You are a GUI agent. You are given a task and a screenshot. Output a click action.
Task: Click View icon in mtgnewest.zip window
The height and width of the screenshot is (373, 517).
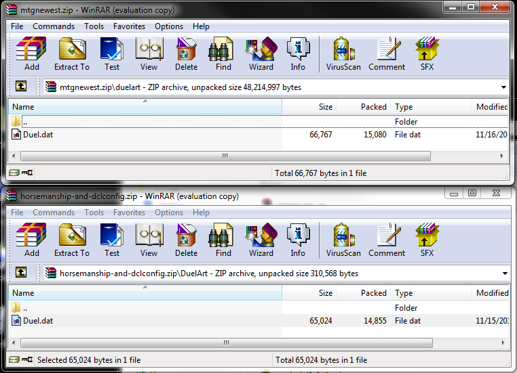coord(149,54)
